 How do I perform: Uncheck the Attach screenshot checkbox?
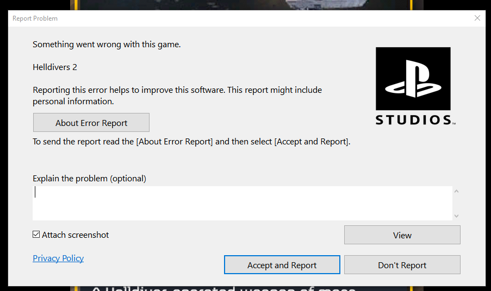pyautogui.click(x=36, y=235)
